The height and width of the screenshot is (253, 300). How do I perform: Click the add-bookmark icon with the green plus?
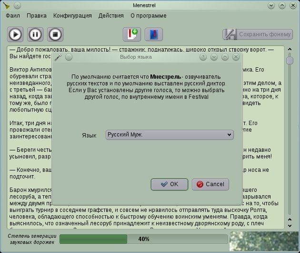[132, 34]
